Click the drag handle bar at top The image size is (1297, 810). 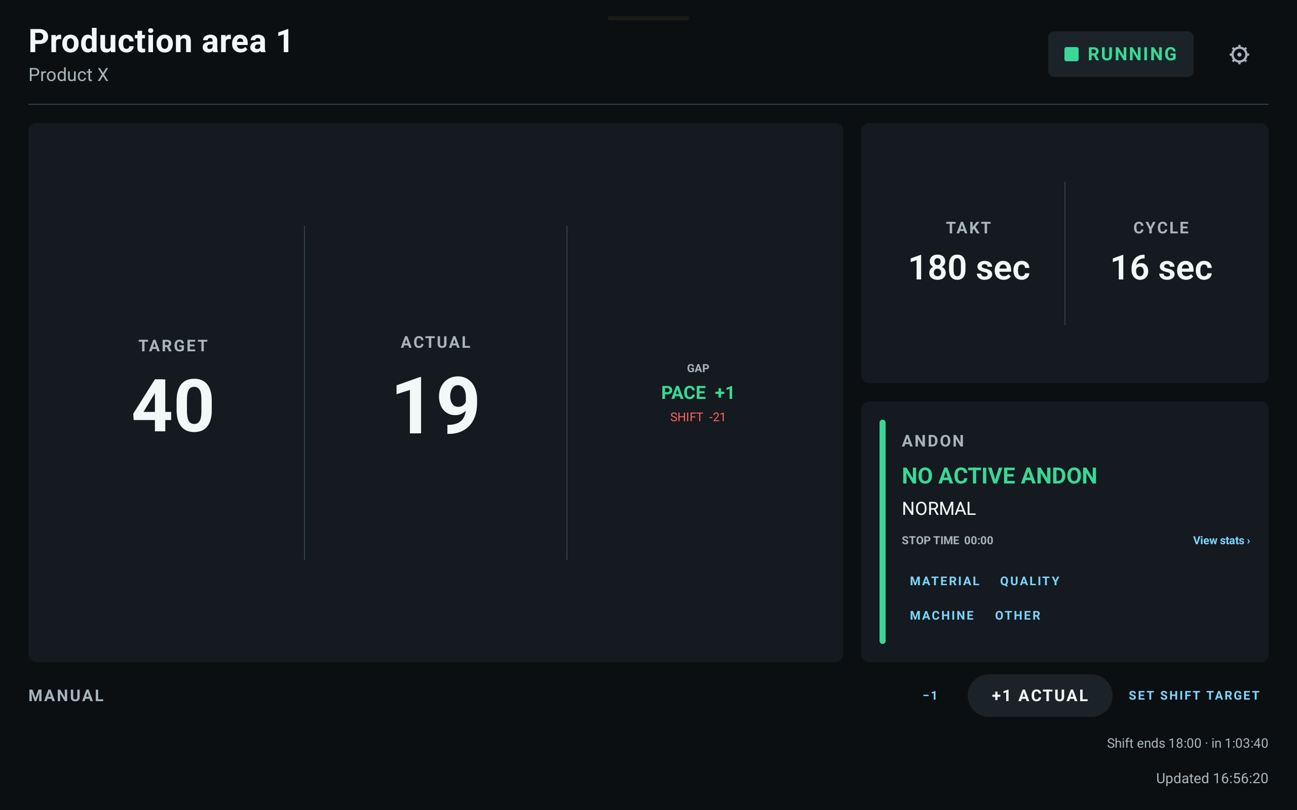point(648,18)
